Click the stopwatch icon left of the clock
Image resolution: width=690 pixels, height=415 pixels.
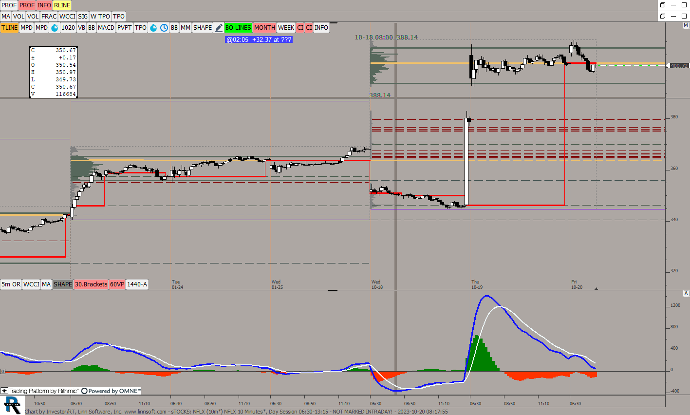point(153,28)
